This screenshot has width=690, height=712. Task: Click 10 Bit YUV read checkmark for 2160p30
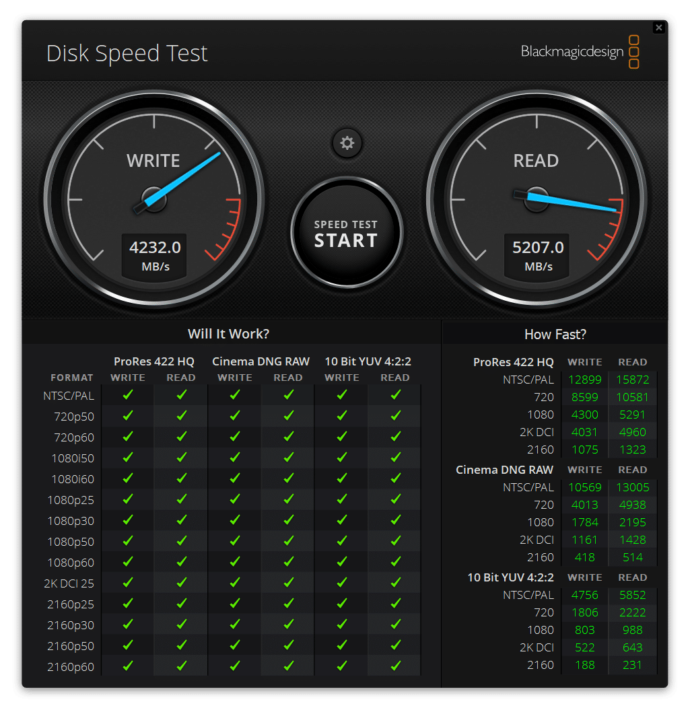coord(396,625)
